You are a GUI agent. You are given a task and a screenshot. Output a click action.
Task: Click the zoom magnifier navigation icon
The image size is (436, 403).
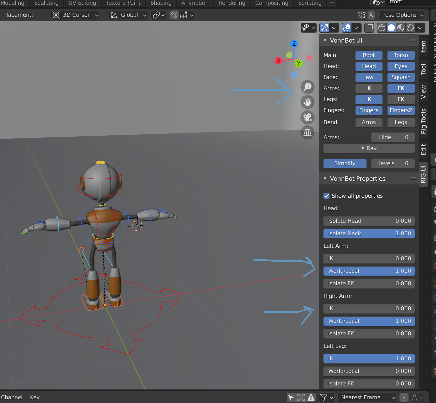[307, 87]
